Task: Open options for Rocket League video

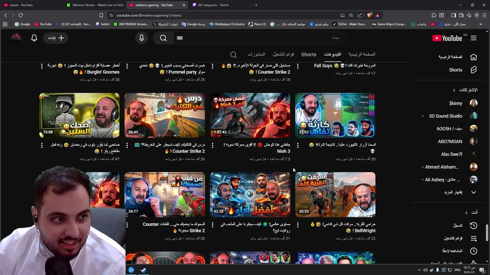Action: point(212,225)
